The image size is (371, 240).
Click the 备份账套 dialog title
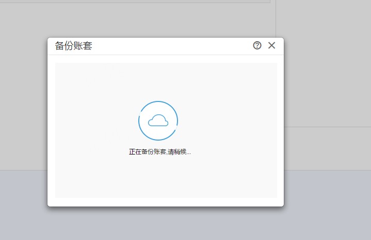74,46
